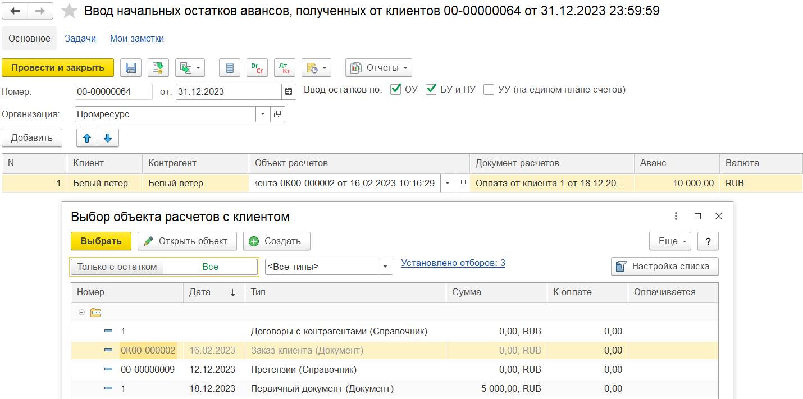Open the <Все типы> type filter dropdown
Image resolution: width=803 pixels, height=399 pixels.
[385, 267]
